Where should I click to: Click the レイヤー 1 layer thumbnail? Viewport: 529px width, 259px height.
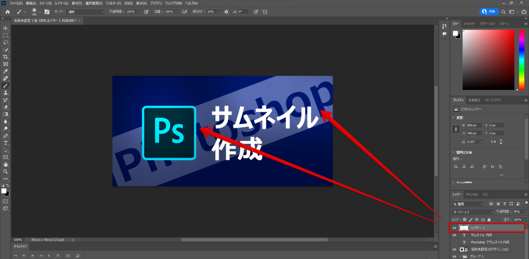point(464,228)
